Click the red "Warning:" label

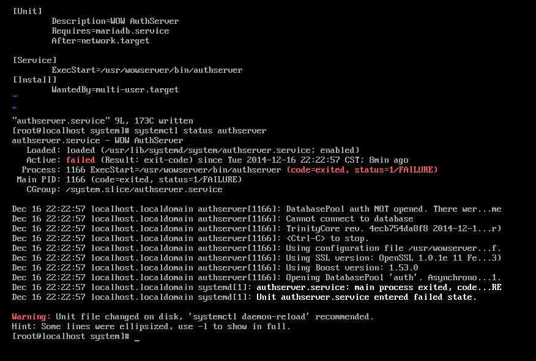[x=31, y=316]
